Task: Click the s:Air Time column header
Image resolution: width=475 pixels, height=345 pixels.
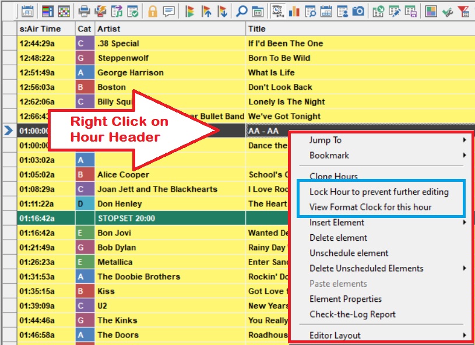Action: (x=46, y=29)
